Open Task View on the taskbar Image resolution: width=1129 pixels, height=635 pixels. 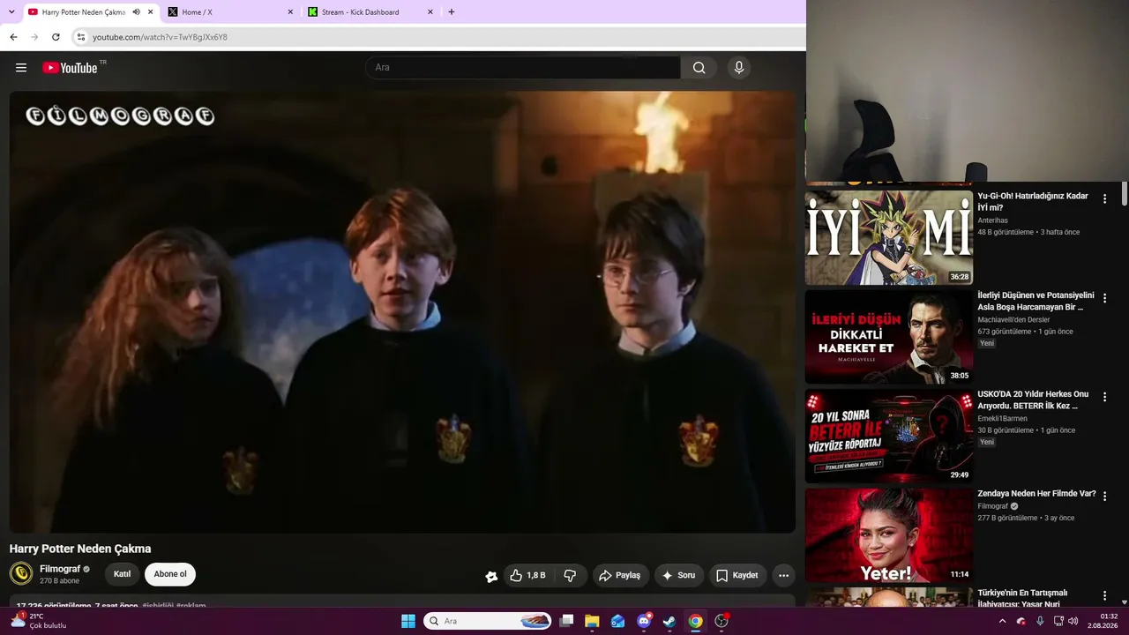tap(566, 621)
